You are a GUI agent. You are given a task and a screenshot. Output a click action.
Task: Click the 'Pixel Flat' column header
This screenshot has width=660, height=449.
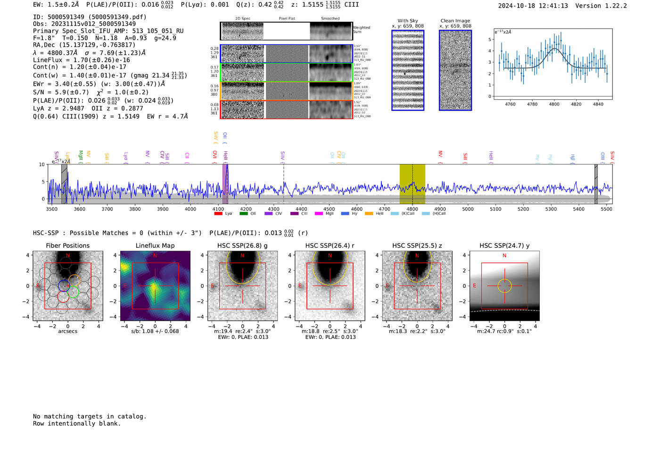287,19
